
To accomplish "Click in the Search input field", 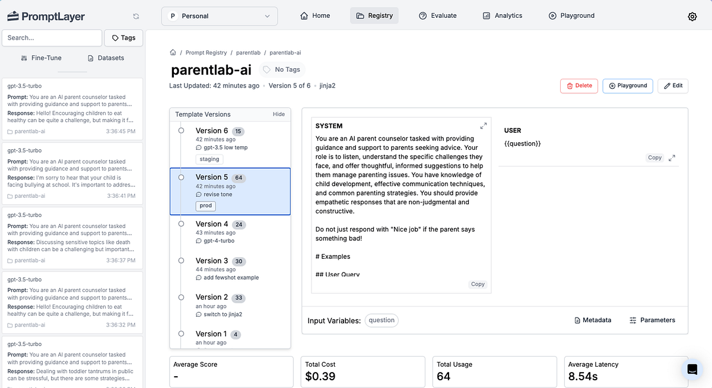I will tap(52, 38).
